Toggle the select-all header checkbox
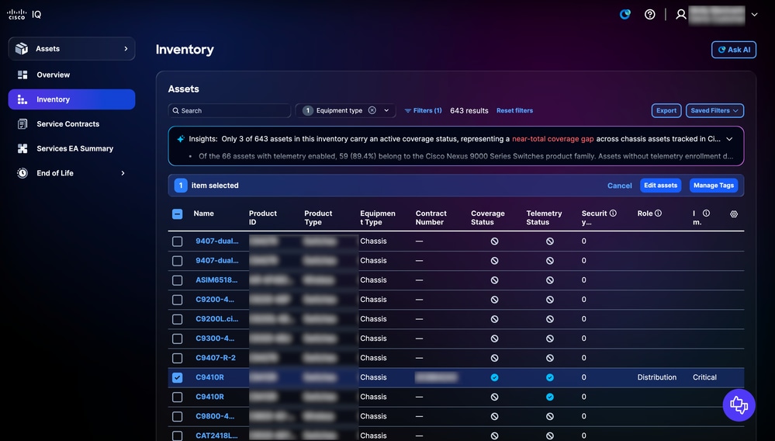This screenshot has width=775, height=441. coord(177,214)
